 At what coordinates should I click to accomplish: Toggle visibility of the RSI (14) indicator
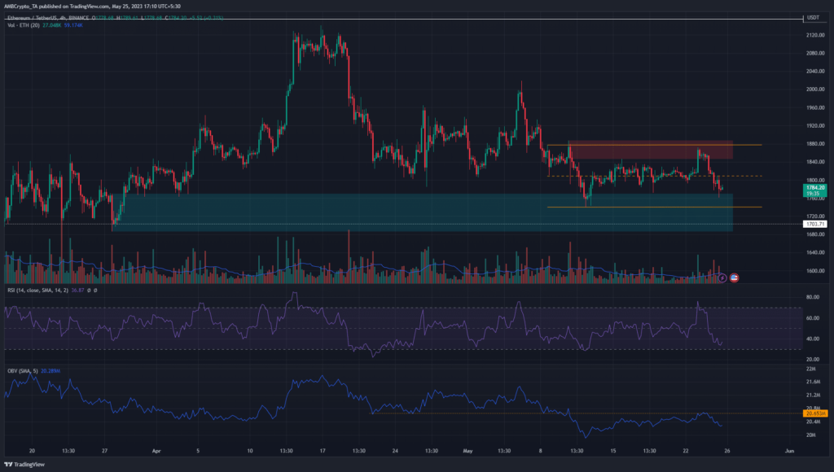coord(37,290)
